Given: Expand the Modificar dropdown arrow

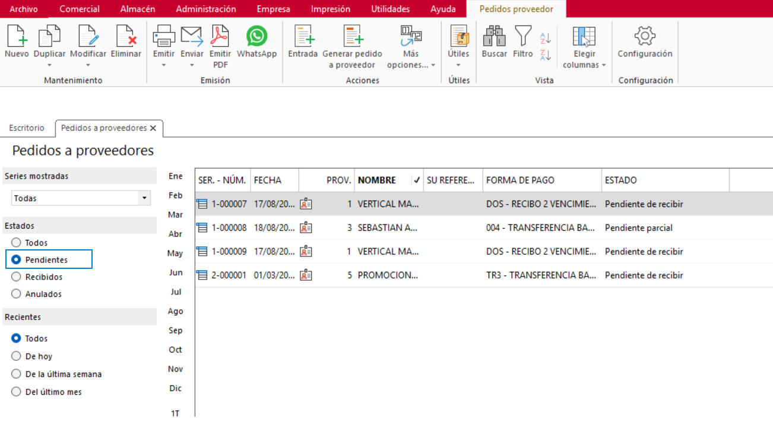Looking at the screenshot, I should pyautogui.click(x=88, y=65).
